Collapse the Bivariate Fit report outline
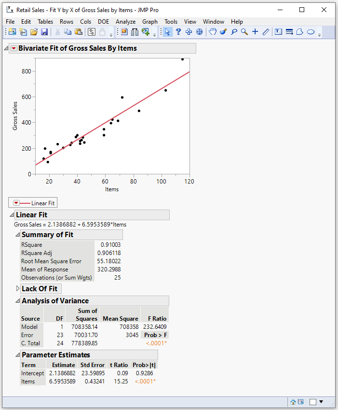The image size is (338, 410). pos(6,48)
